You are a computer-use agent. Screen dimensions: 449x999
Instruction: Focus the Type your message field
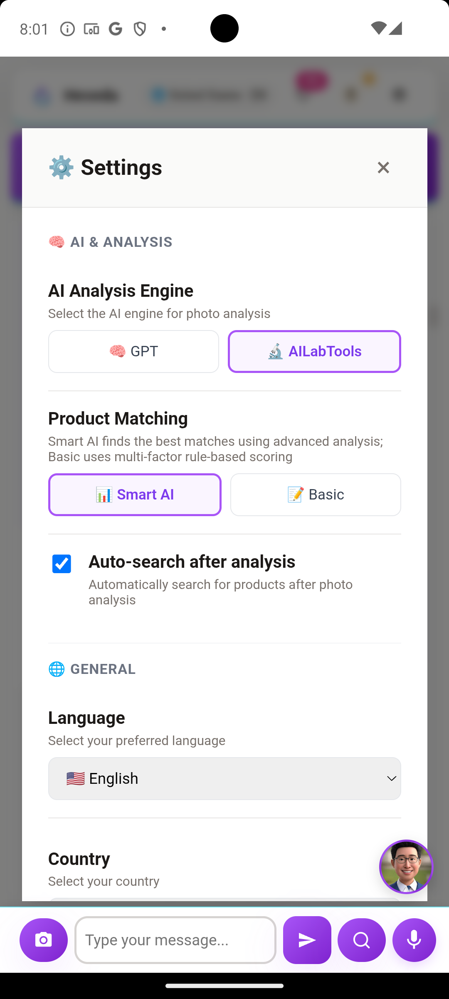click(x=175, y=940)
